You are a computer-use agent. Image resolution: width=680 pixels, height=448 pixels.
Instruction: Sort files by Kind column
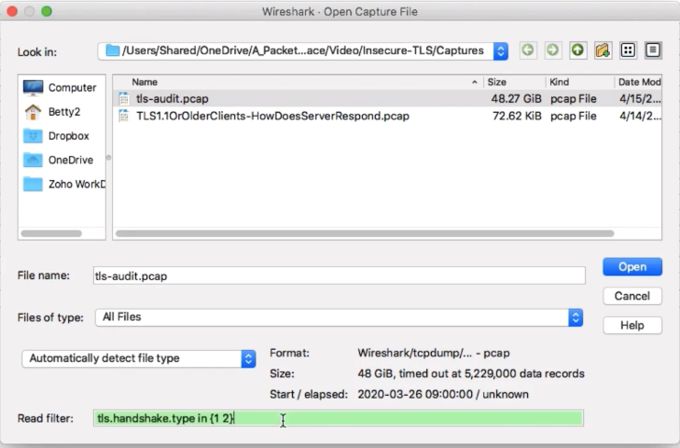(x=580, y=82)
